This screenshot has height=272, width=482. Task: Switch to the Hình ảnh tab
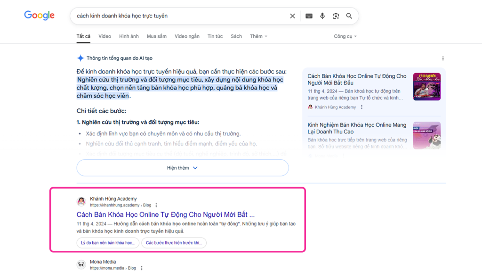pos(129,36)
